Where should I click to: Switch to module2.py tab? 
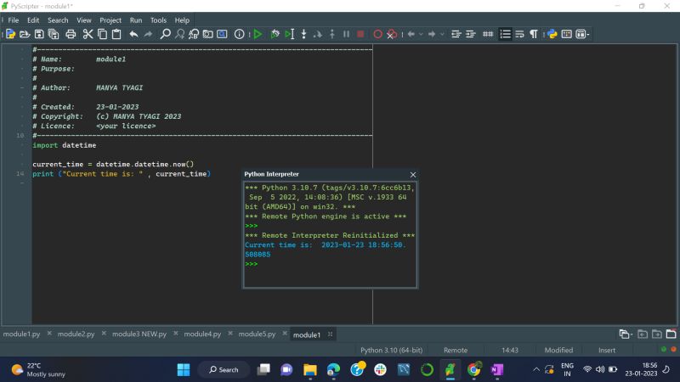click(x=76, y=334)
